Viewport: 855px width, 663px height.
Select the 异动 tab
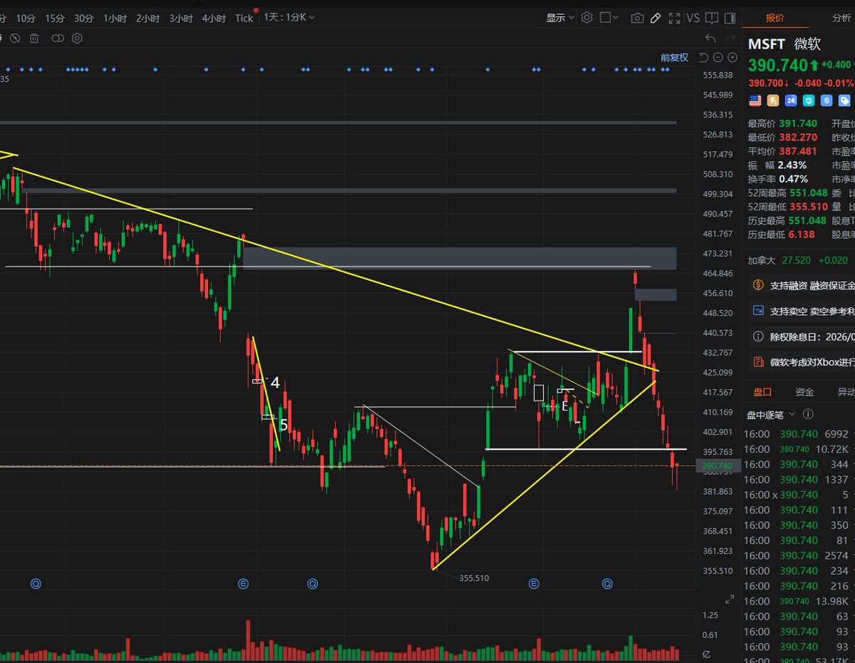tap(846, 392)
